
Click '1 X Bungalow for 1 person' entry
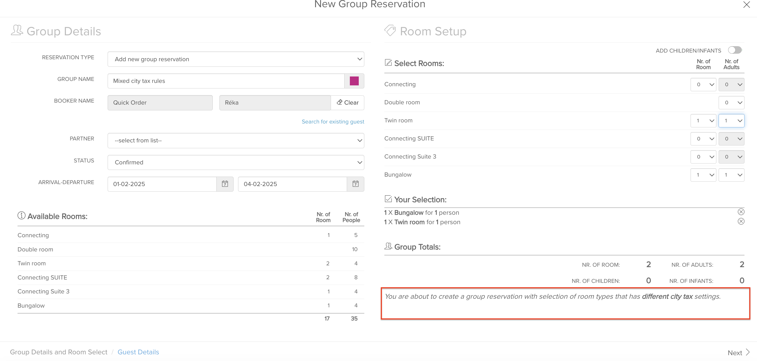pos(421,212)
